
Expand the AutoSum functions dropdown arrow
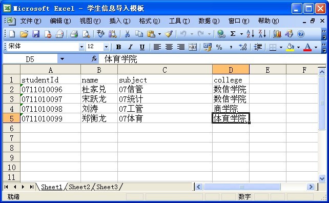(x=241, y=34)
